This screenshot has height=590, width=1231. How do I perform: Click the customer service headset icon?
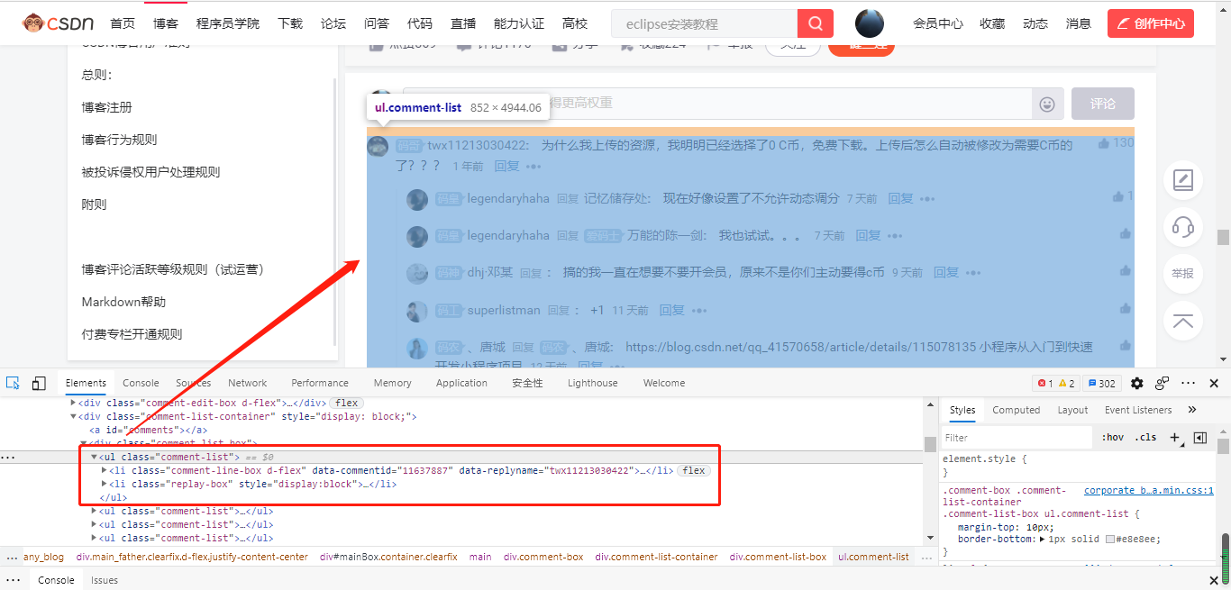(1183, 227)
